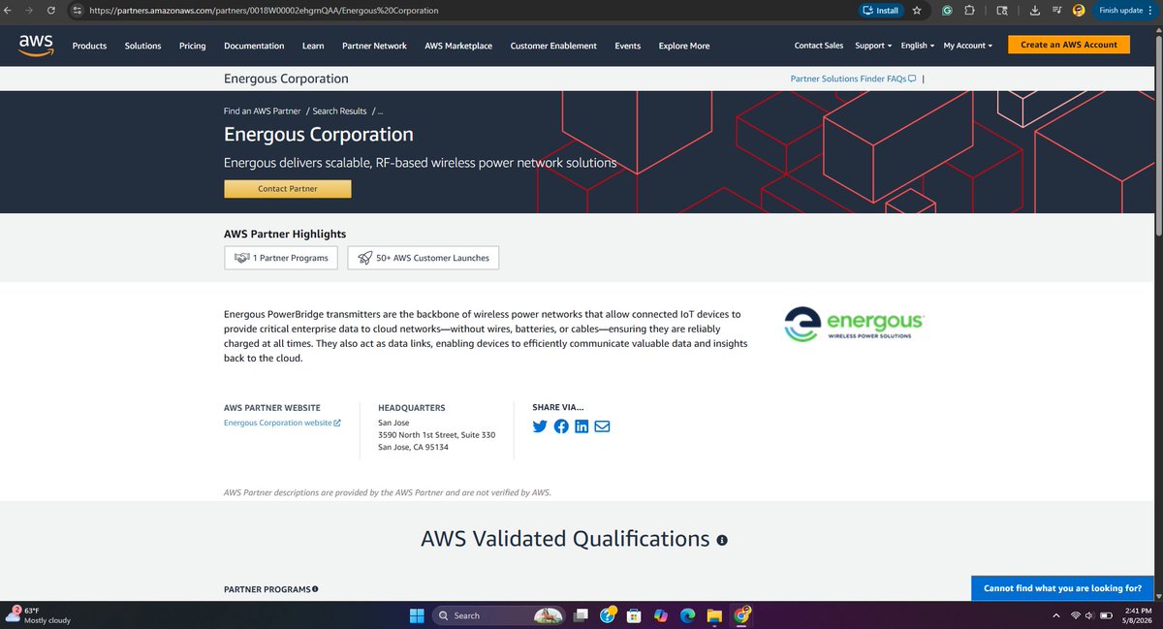1163x629 pixels.
Task: Open the Chrome profile avatar
Action: 1079,10
